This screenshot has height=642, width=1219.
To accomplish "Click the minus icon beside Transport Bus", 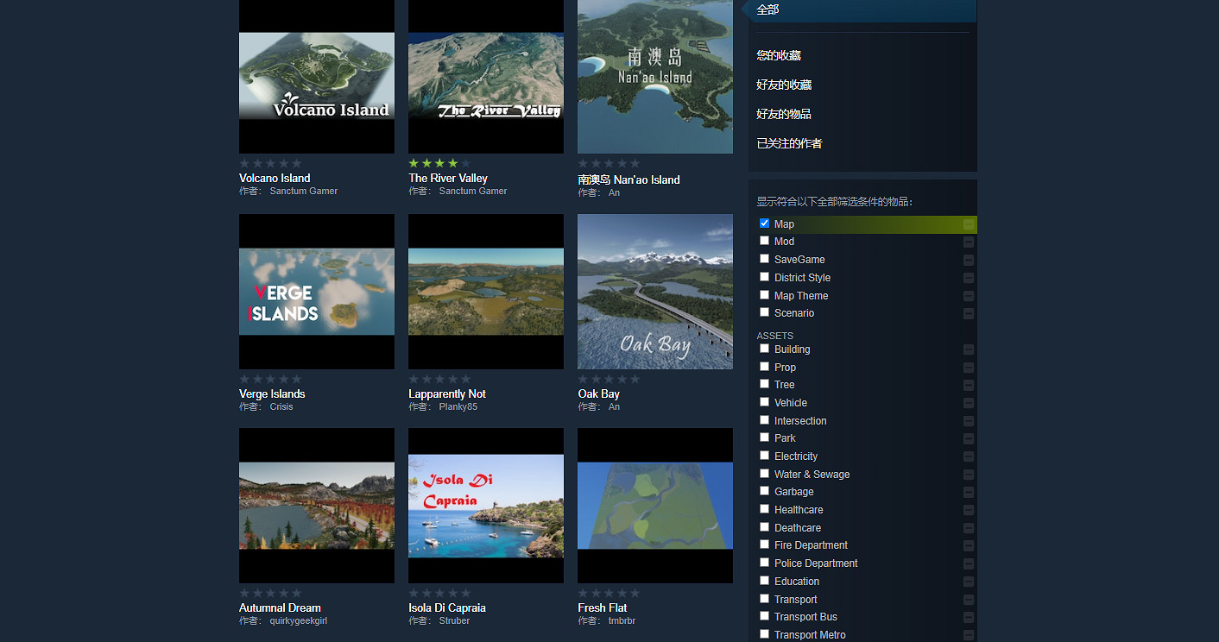I will coord(968,617).
